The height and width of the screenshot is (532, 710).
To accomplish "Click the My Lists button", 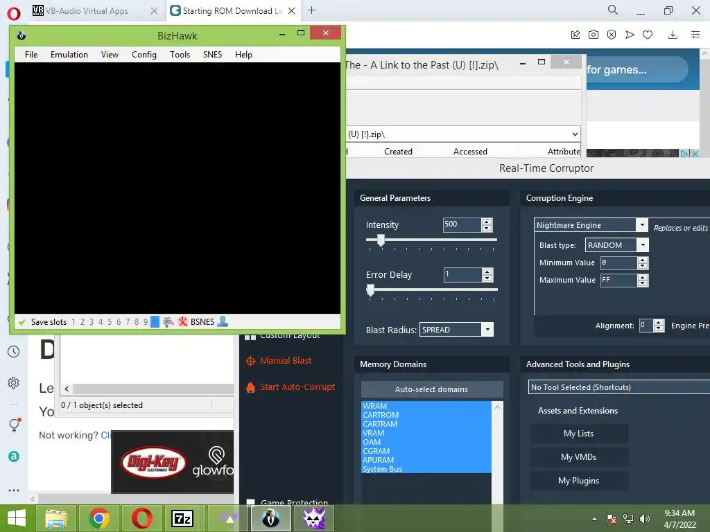I will [578, 434].
